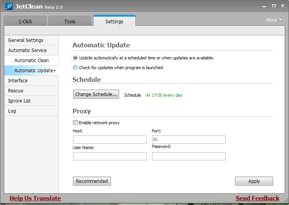Click the Automatic Update heading text

pyautogui.click(x=101, y=45)
